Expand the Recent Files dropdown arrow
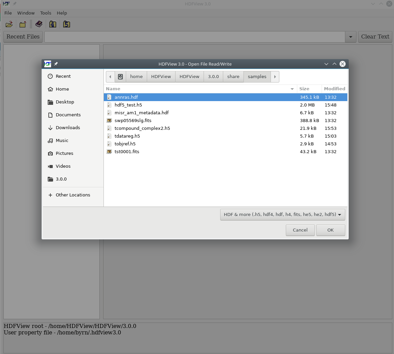This screenshot has width=394, height=354. tap(350, 37)
